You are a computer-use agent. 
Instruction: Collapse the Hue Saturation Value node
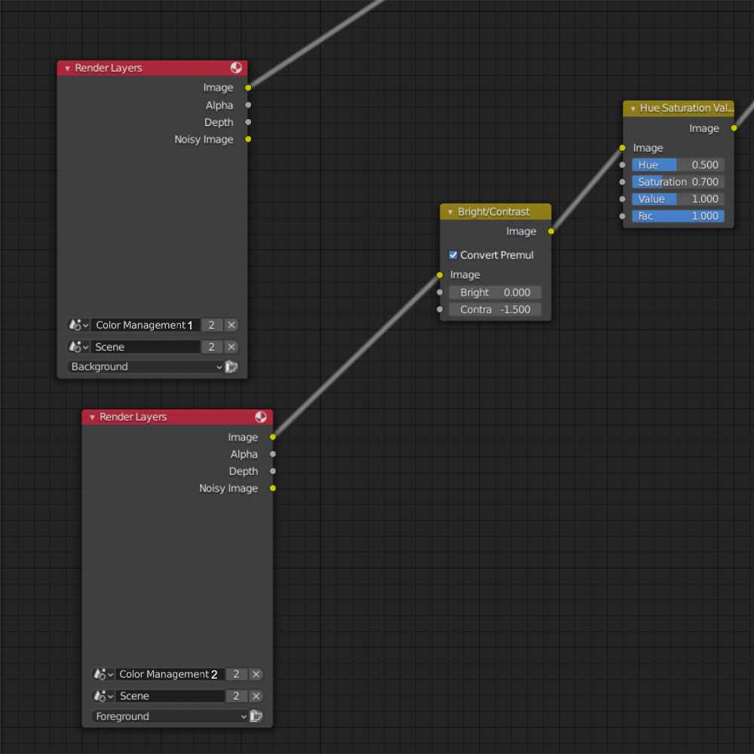click(633, 109)
